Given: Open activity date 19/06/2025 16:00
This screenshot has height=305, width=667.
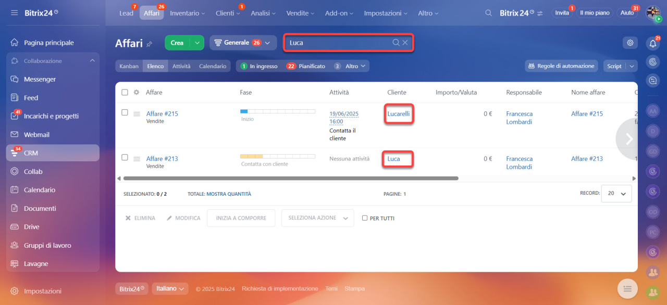Looking at the screenshot, I should 344,118.
